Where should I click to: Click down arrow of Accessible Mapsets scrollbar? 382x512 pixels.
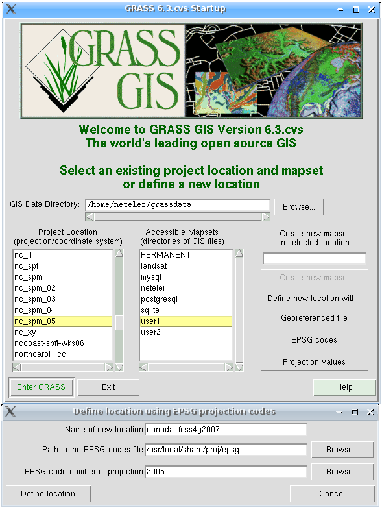pyautogui.click(x=239, y=368)
